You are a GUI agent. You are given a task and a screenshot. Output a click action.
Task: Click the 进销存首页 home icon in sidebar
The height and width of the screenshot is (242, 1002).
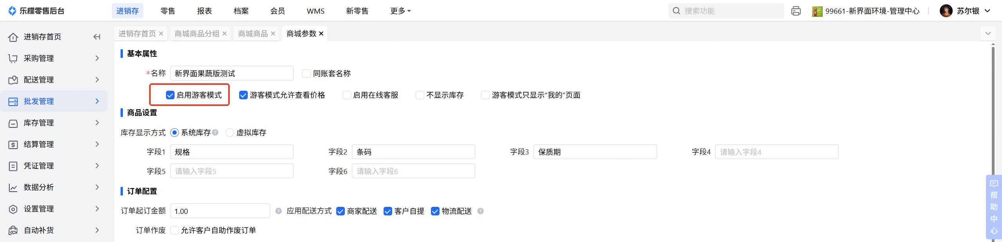(13, 37)
